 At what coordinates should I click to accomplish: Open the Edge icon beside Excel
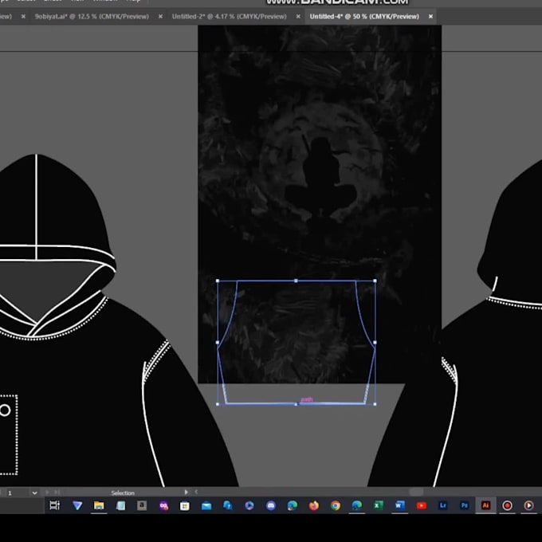357,505
